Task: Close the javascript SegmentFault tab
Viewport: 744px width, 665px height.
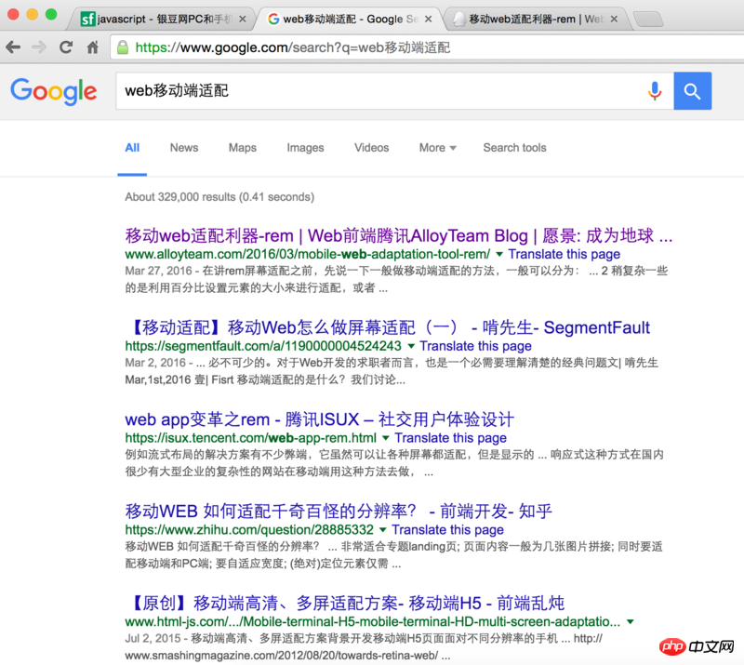Action: 243,19
